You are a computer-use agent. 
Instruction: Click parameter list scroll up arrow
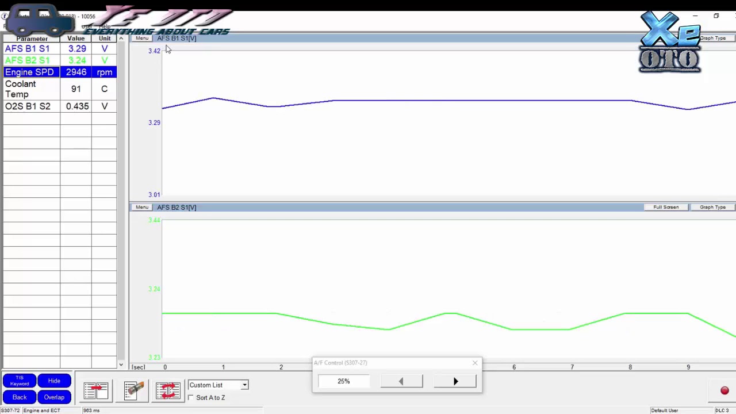(121, 39)
